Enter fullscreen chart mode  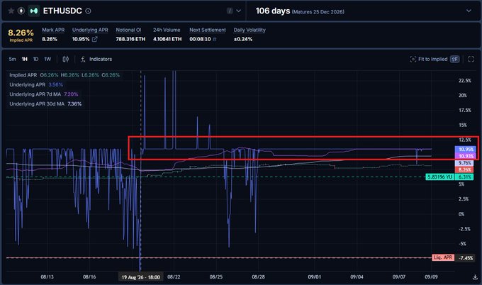471,59
